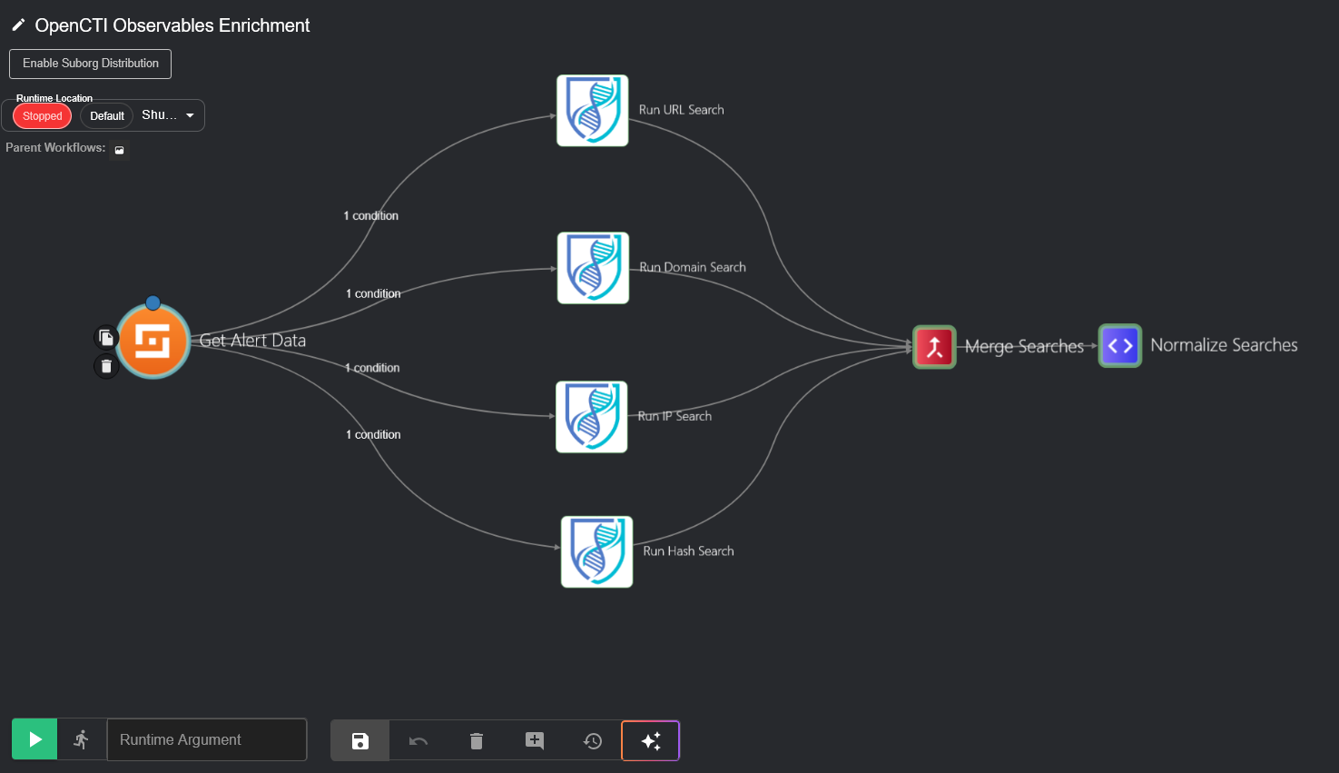Click the blue connector dot on Get Alert Data
Screen dimensions: 1339x773
click(153, 302)
